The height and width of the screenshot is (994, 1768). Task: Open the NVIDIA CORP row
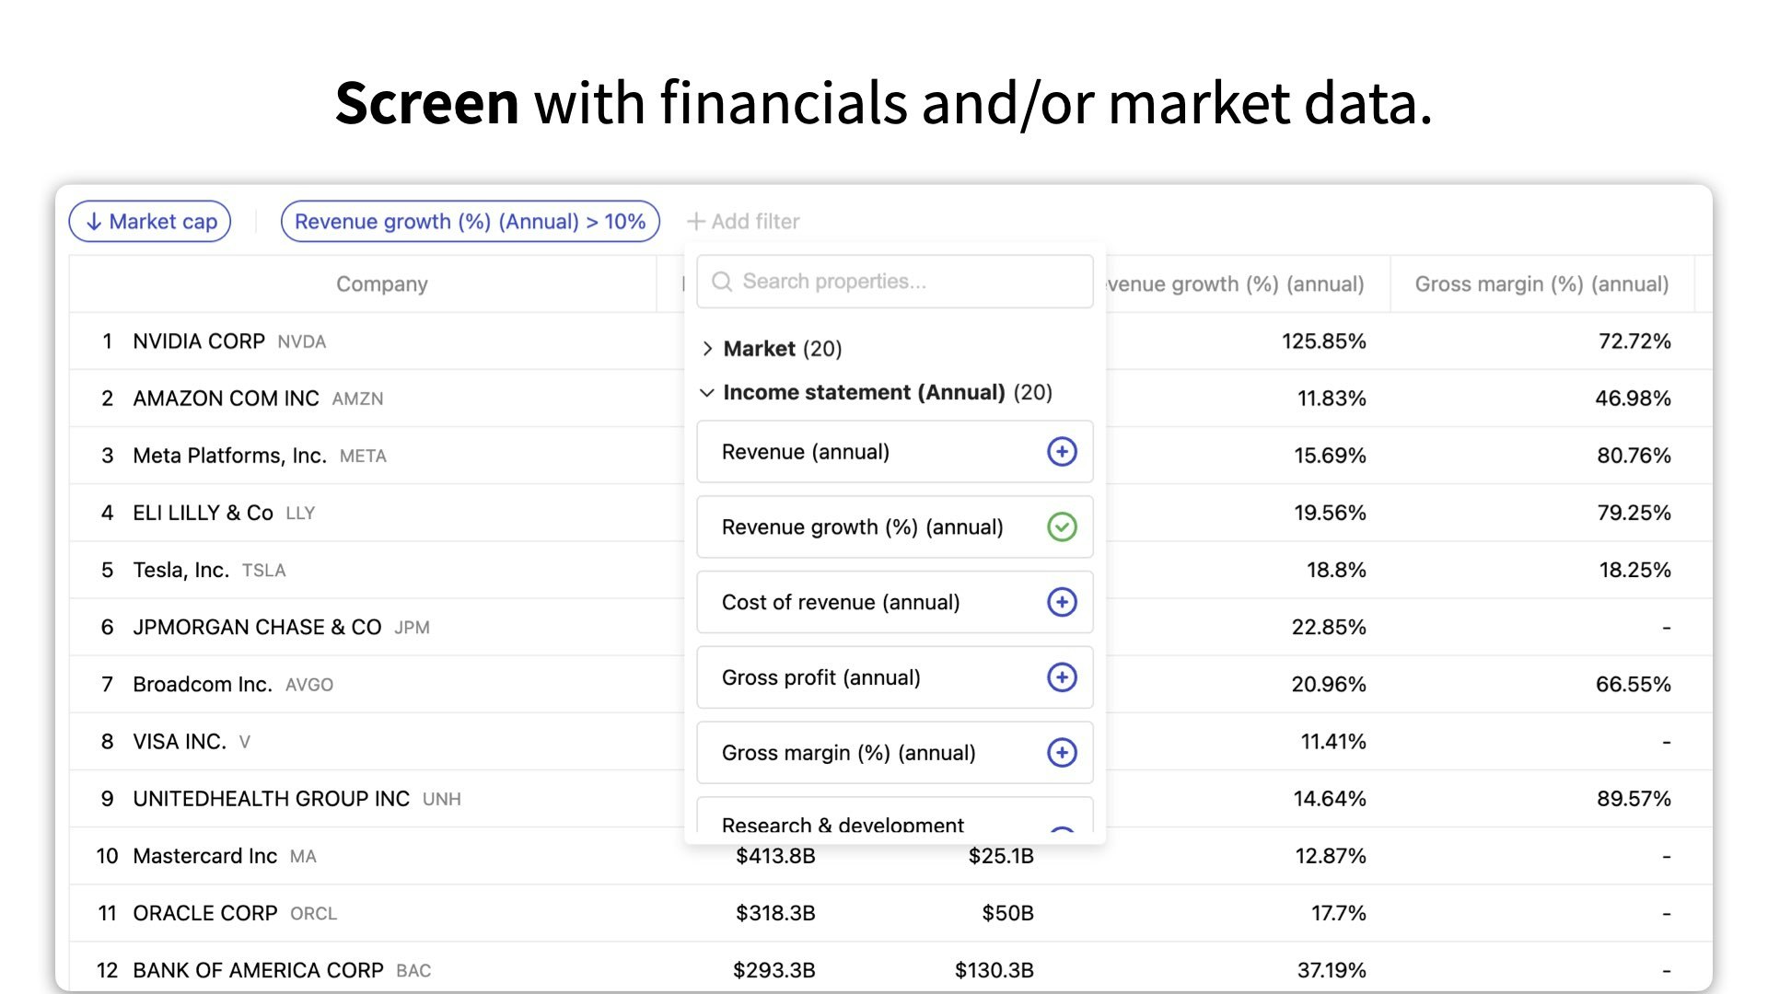(x=890, y=341)
